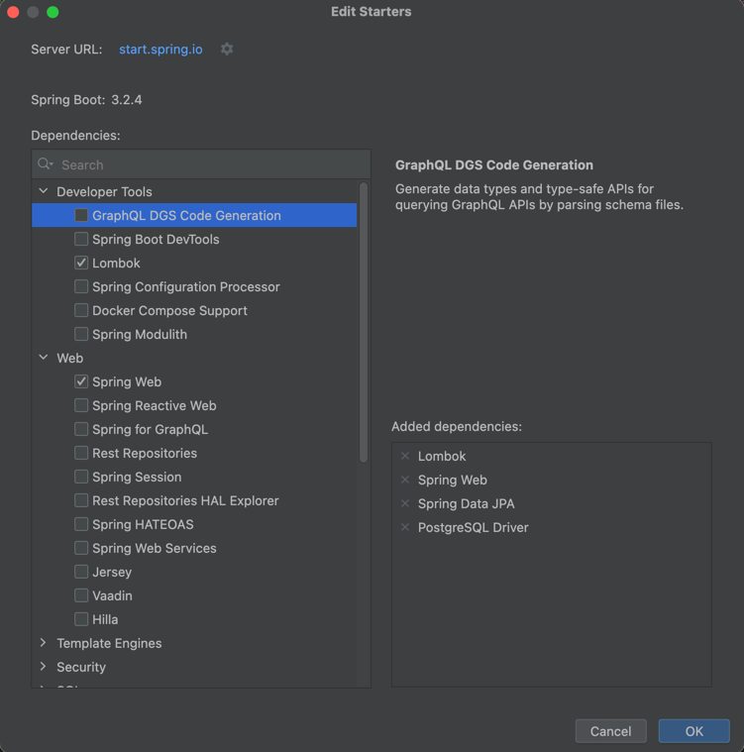Remove Spring Web from added dependencies
This screenshot has width=744, height=752.
405,480
